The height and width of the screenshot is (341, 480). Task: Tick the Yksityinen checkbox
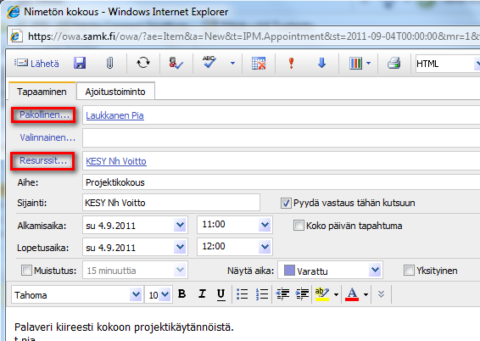coord(409,271)
